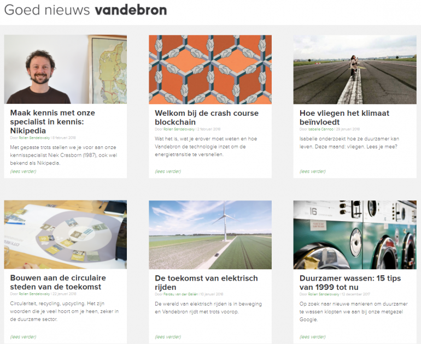
Task: Open 'Welkom bij de crash course blockchain'
Action: click(207, 117)
